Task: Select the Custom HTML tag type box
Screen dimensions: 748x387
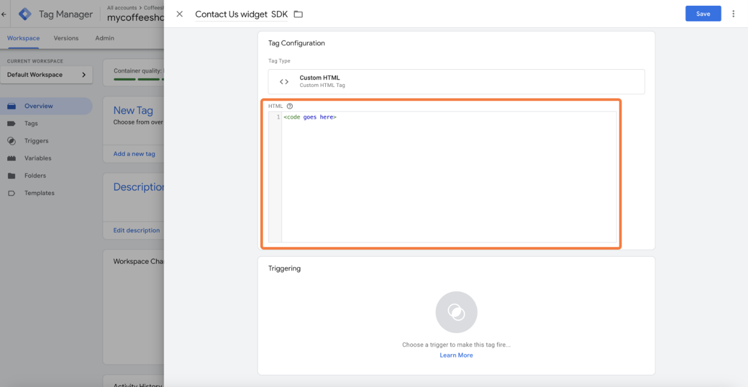Action: tap(456, 82)
